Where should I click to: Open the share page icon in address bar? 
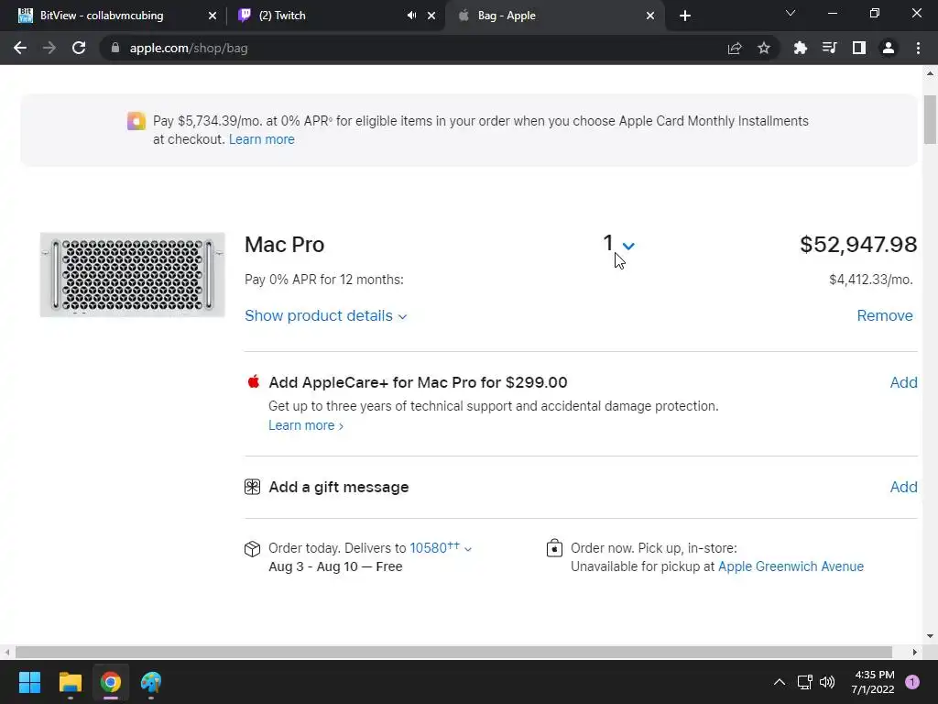click(735, 48)
